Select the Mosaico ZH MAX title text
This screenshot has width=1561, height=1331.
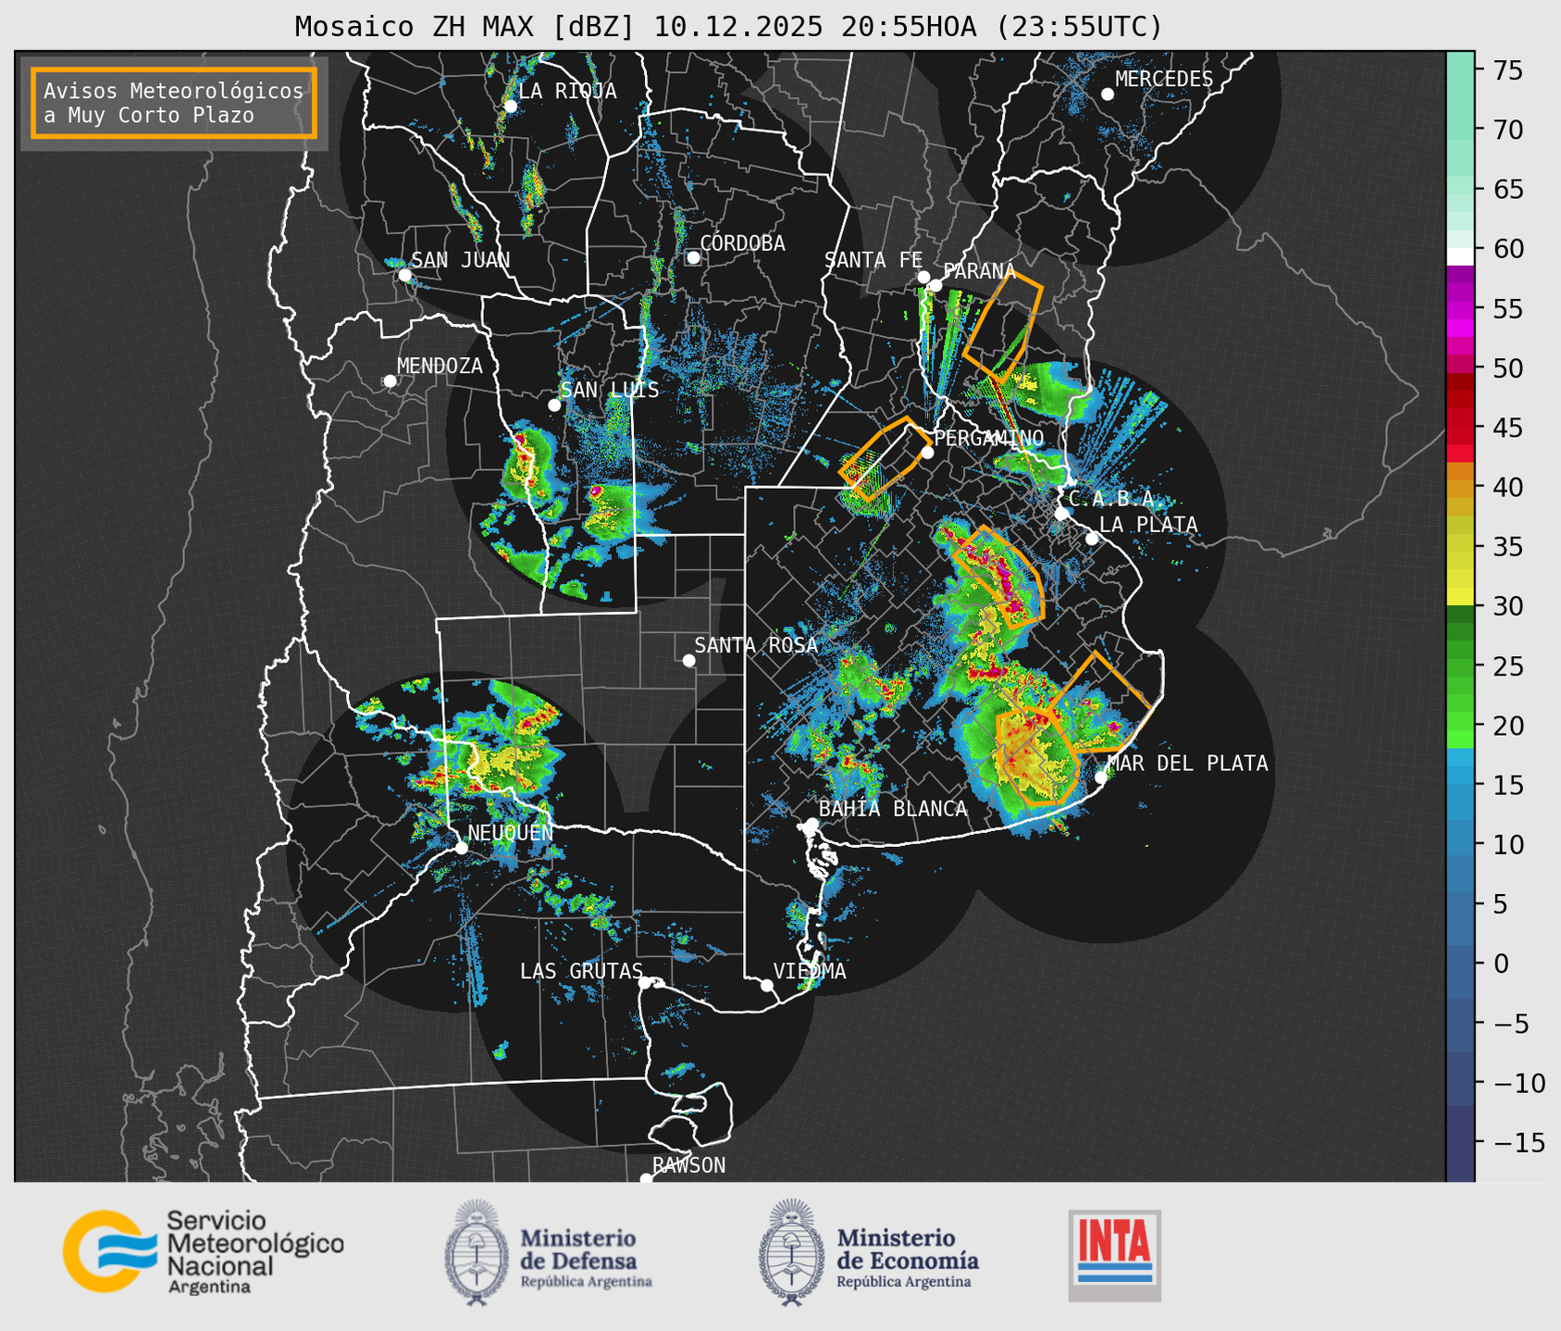pos(728,26)
